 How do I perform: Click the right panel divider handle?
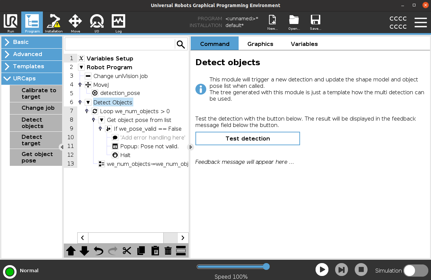pyautogui.click(x=191, y=147)
